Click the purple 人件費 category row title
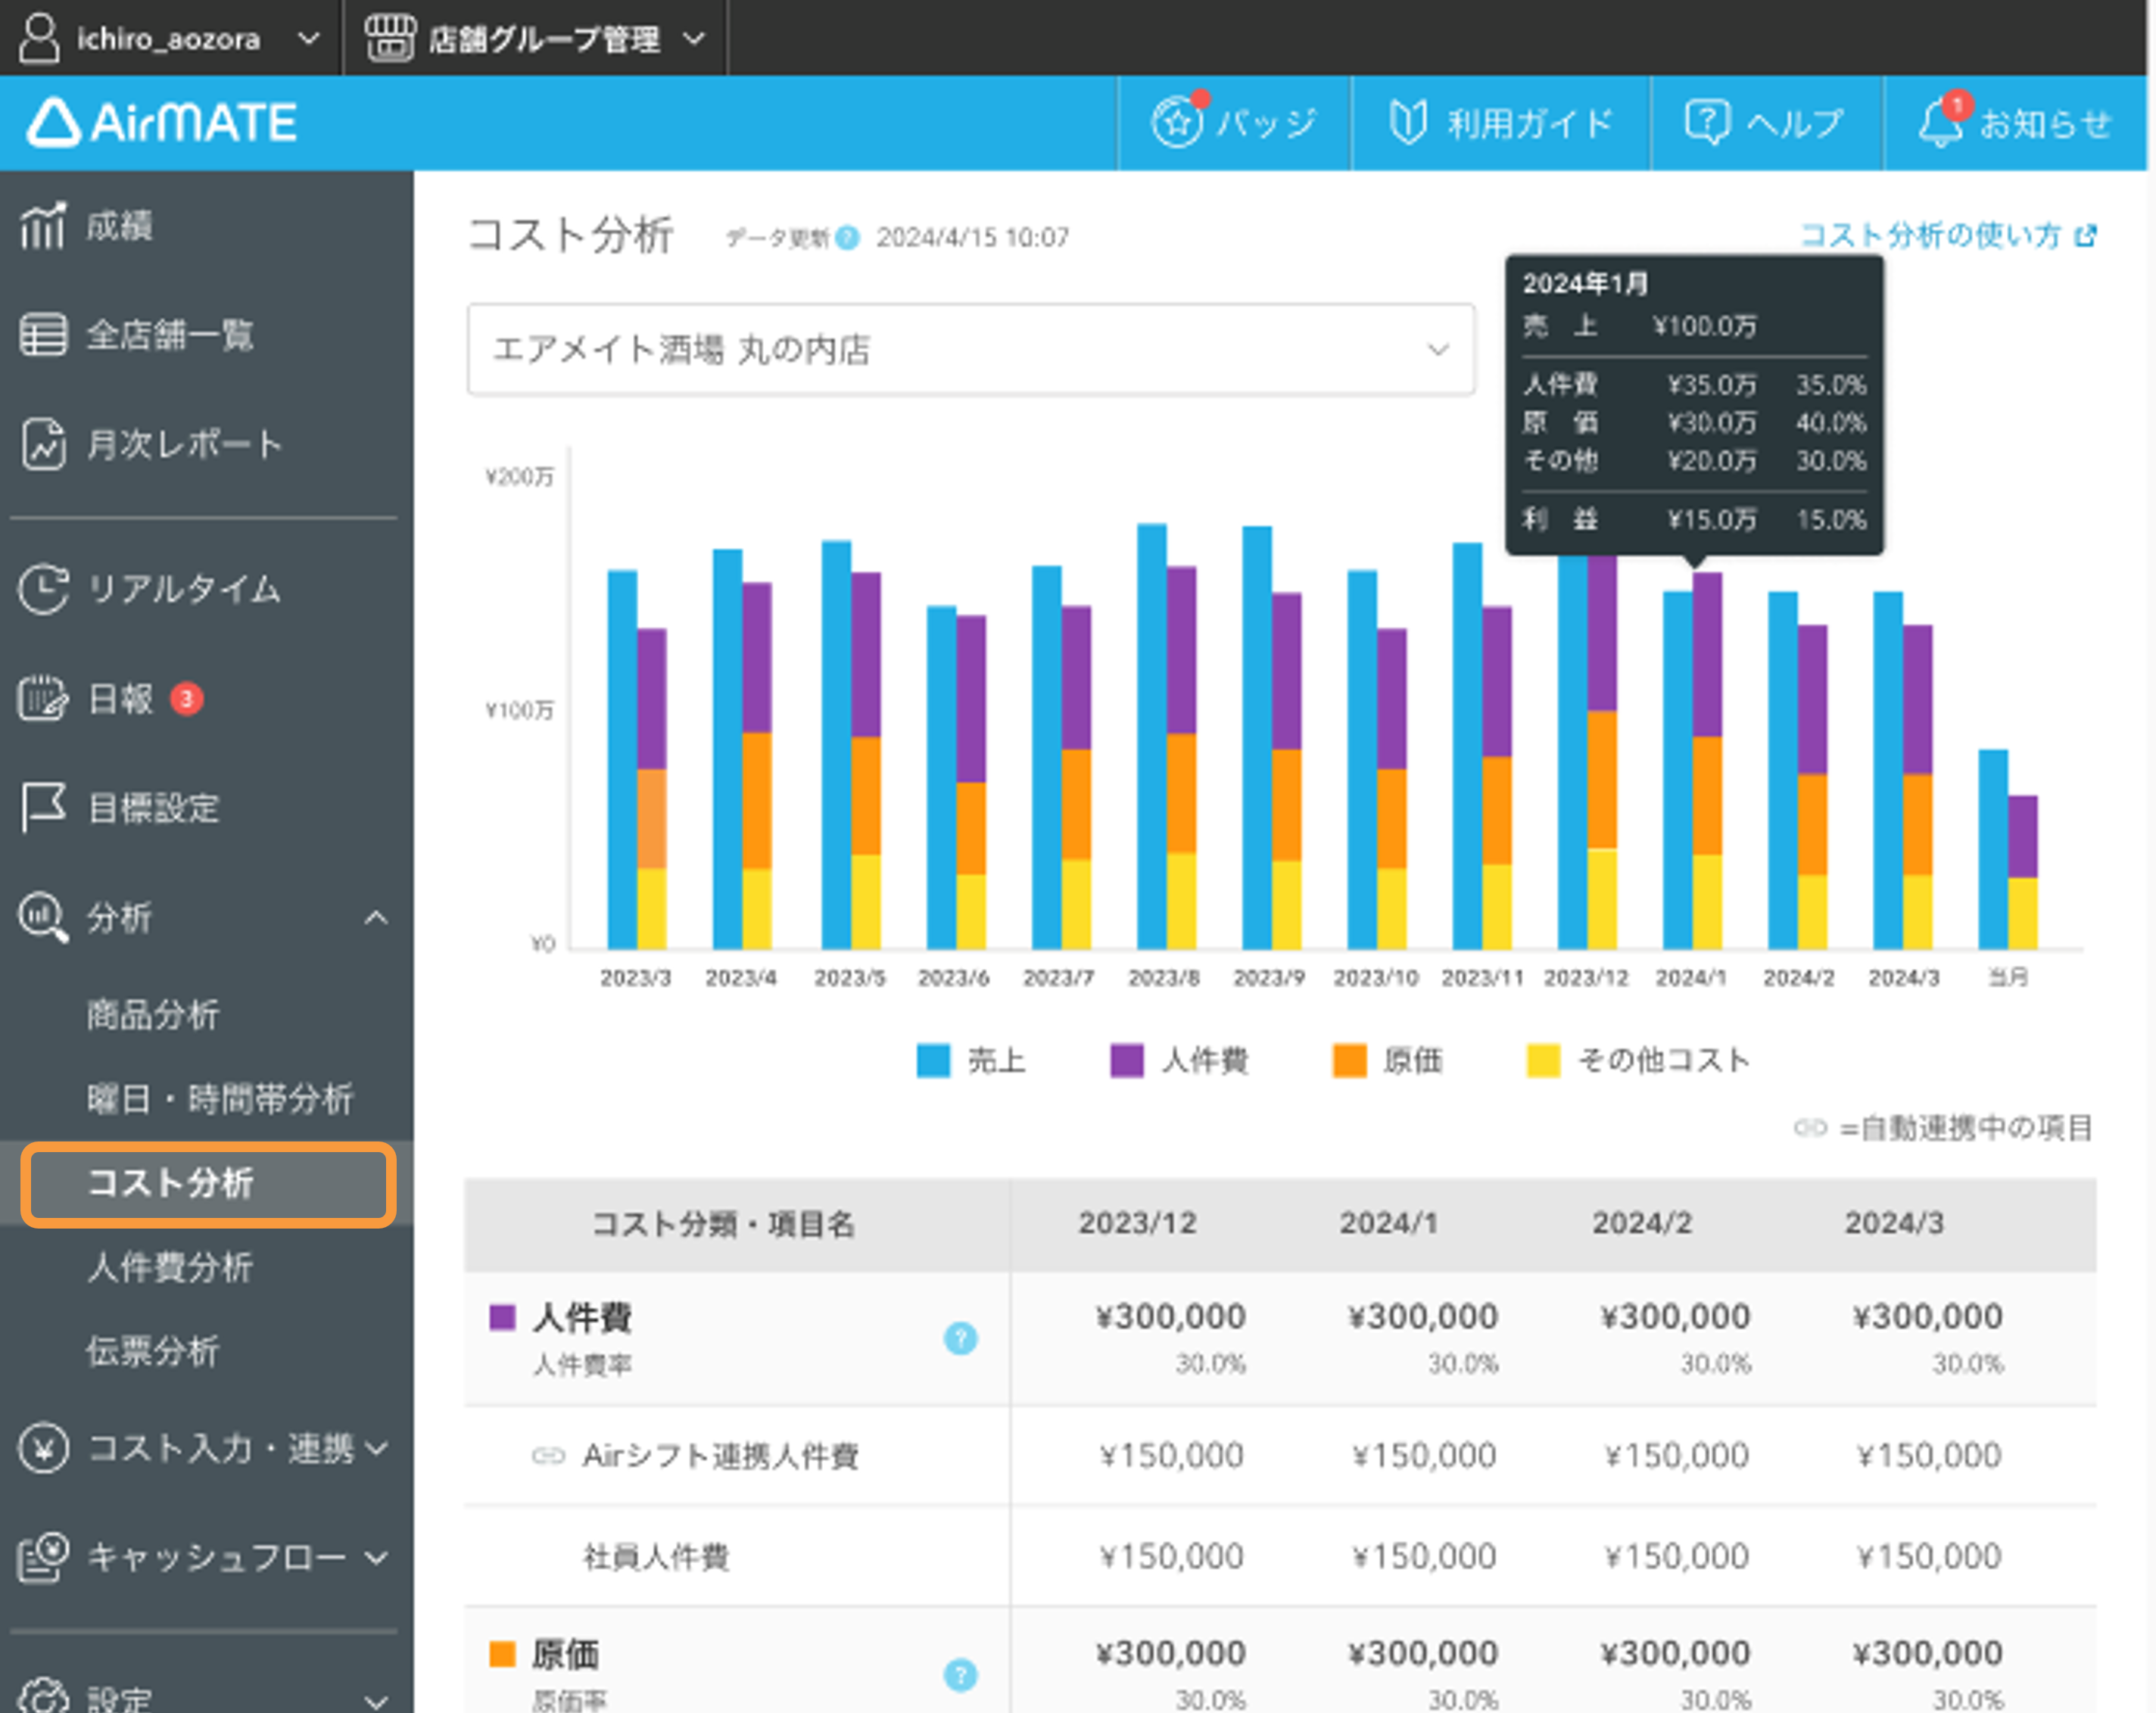Screen dimensions: 2156x1713 [582, 1318]
